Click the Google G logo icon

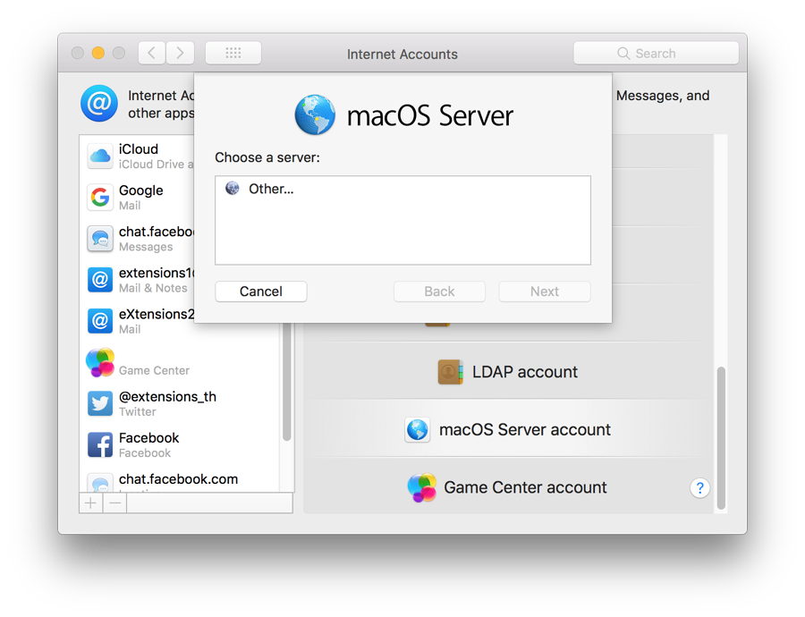99,197
